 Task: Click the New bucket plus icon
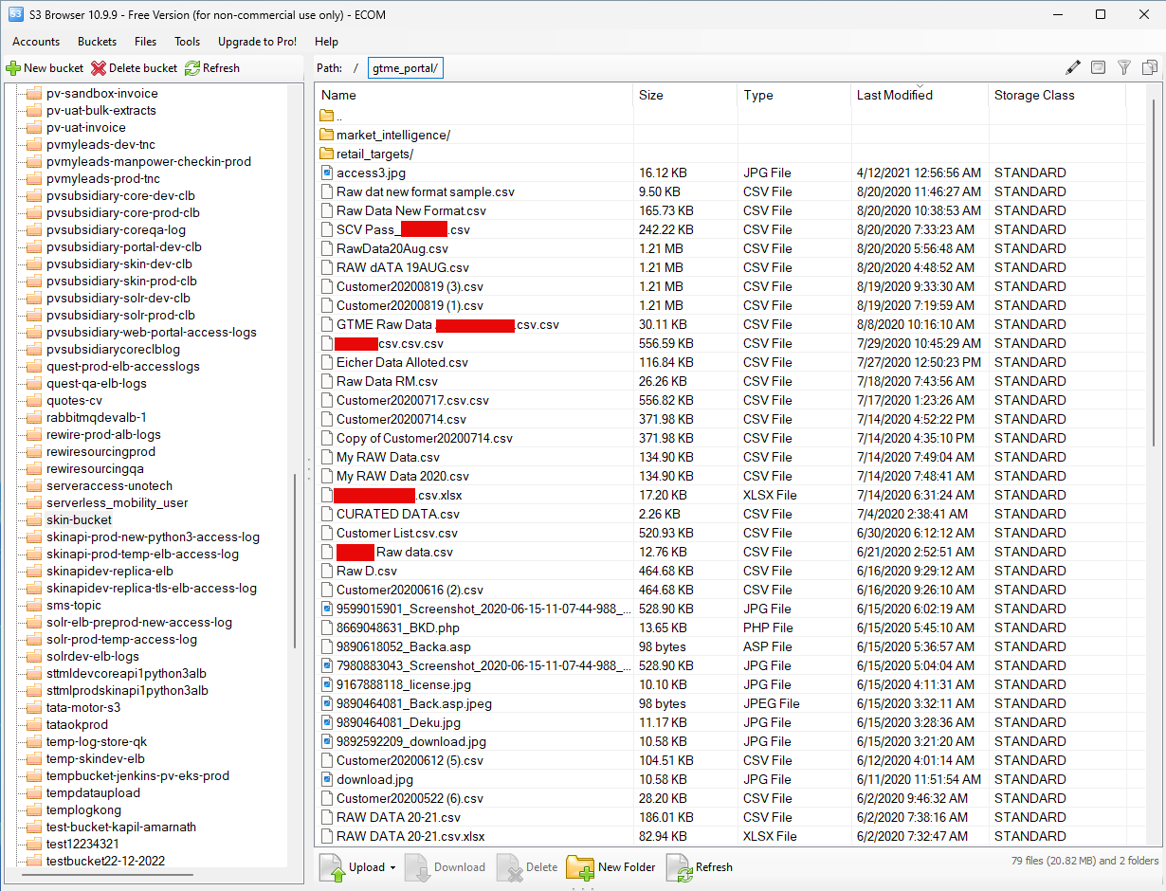(x=13, y=68)
